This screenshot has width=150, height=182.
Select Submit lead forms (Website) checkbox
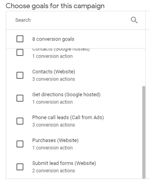point(20,167)
